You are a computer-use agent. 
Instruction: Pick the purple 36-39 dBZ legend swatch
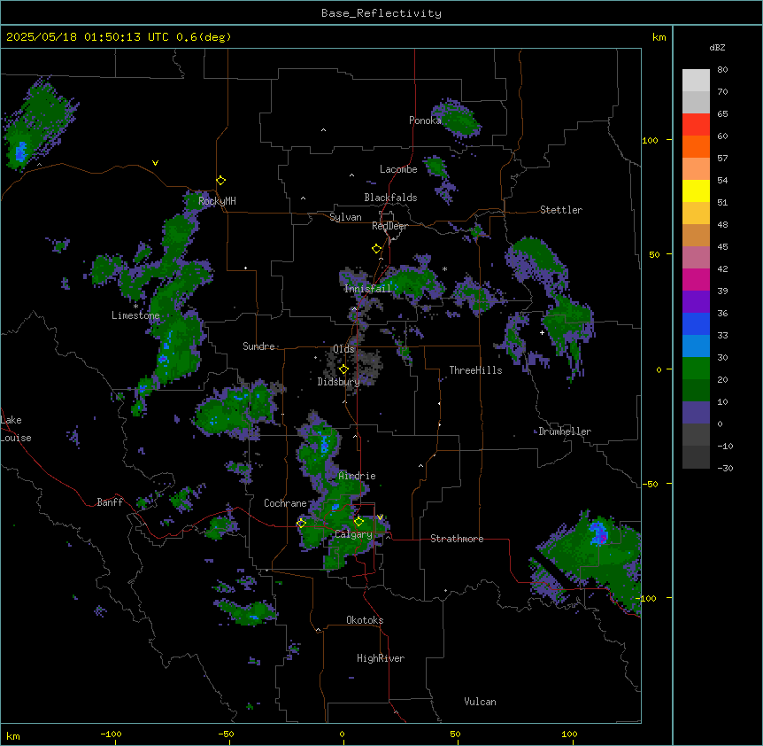click(x=696, y=301)
